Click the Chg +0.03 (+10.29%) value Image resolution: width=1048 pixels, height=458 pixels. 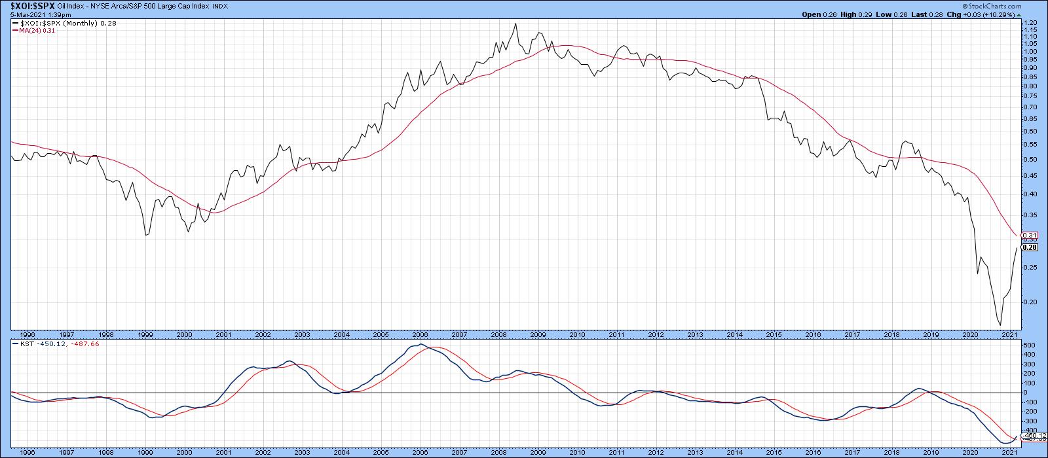click(985, 14)
